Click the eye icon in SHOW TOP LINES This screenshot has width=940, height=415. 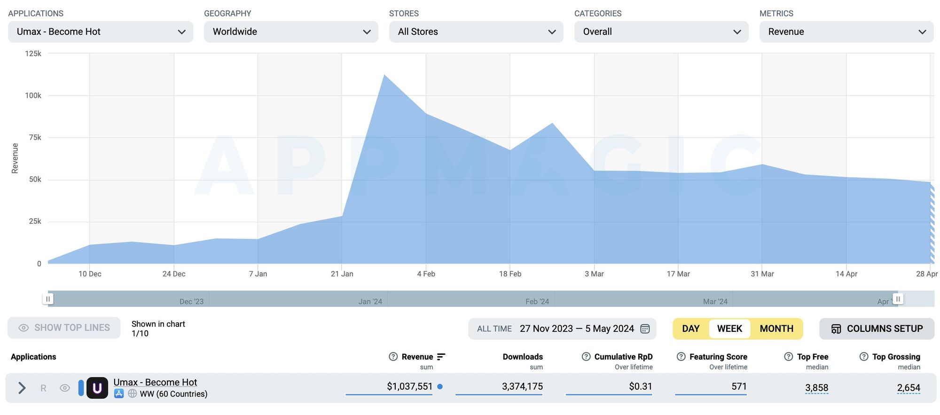(x=23, y=328)
